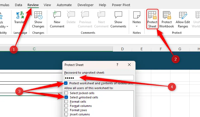Image resolution: width=200 pixels, height=117 pixels.
Task: Enable the Format cells checkbox
Action: click(66, 102)
